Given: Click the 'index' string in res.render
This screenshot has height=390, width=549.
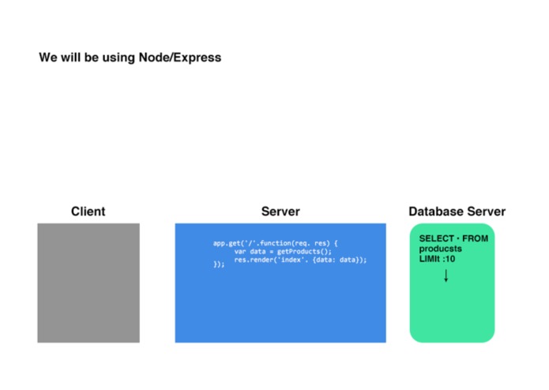Looking at the screenshot, I should pos(291,260).
